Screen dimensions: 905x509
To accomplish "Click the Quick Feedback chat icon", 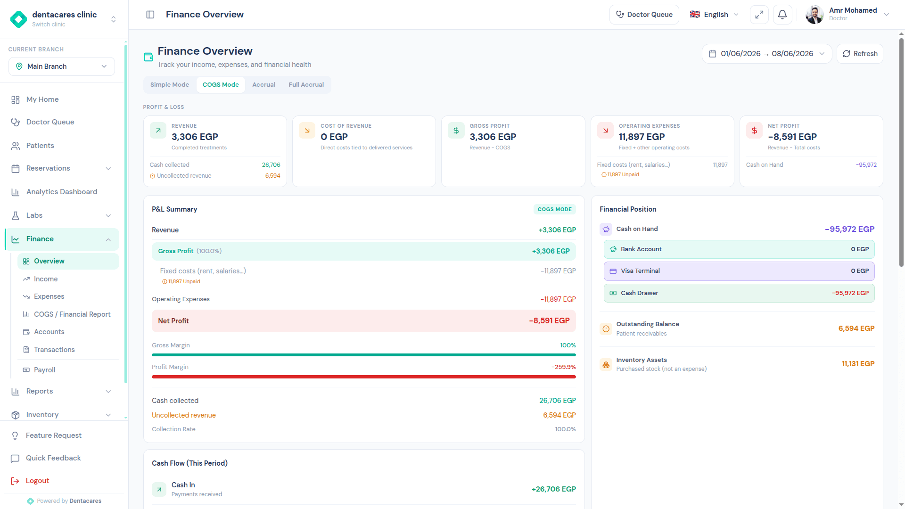I will (15, 458).
